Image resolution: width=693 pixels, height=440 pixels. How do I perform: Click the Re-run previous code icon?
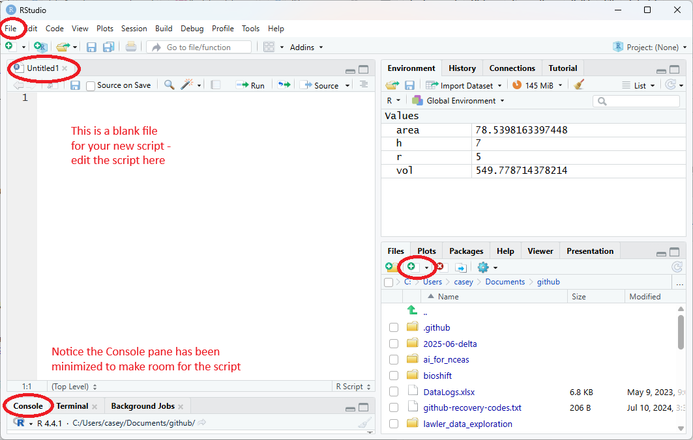[284, 85]
